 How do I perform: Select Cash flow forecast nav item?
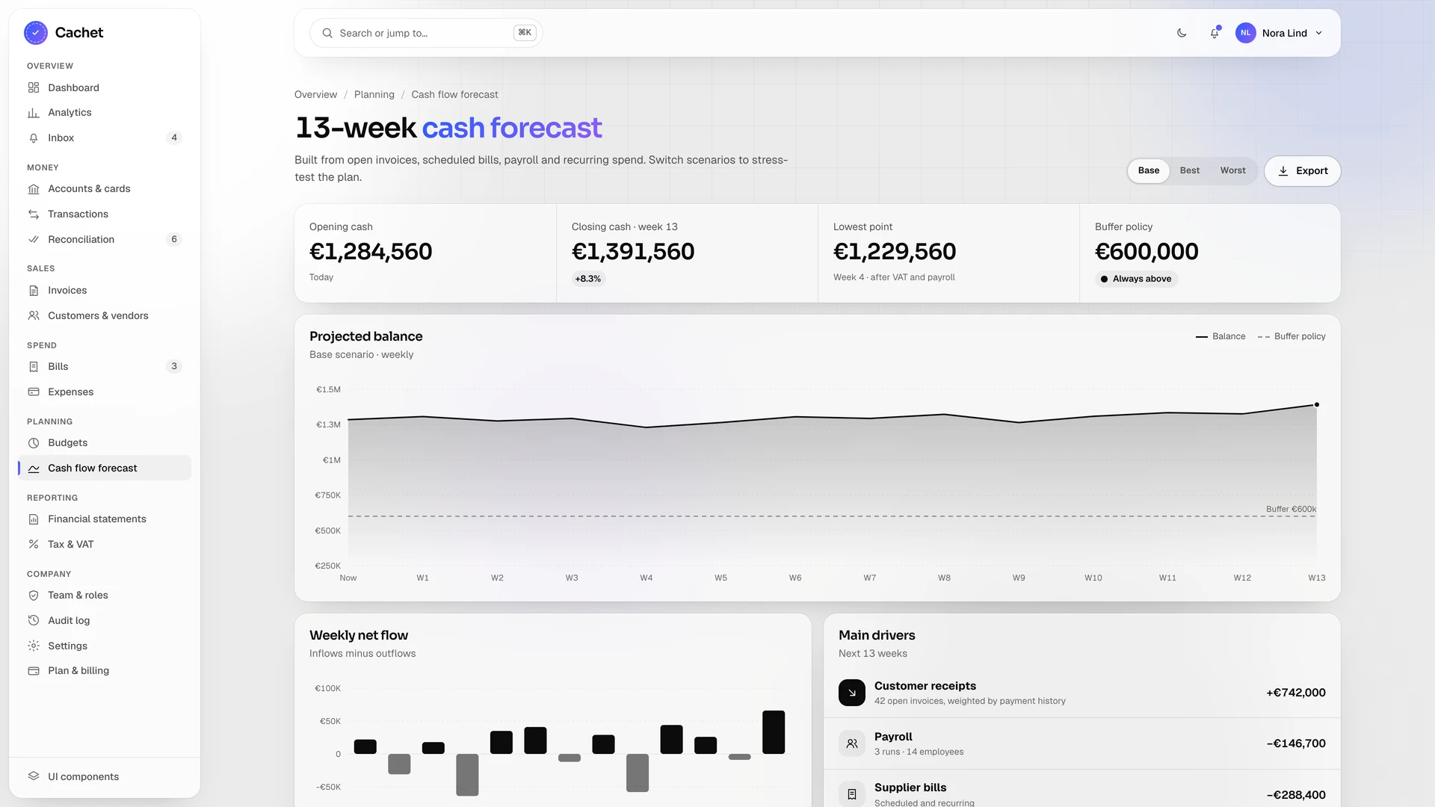(105, 469)
